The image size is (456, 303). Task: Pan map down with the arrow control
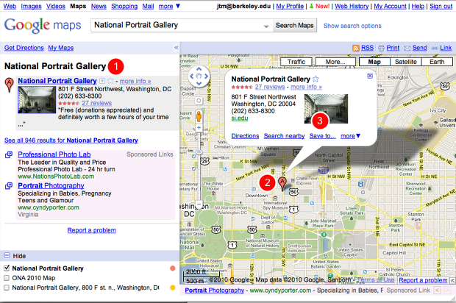[x=199, y=83]
